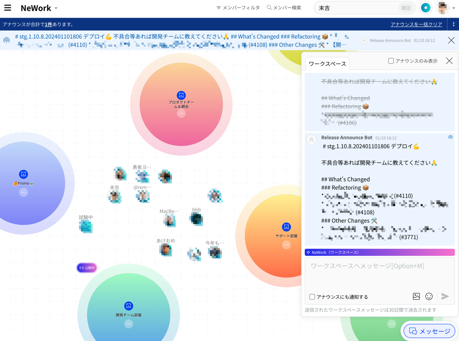Click the bbb member avatar

coord(196,219)
